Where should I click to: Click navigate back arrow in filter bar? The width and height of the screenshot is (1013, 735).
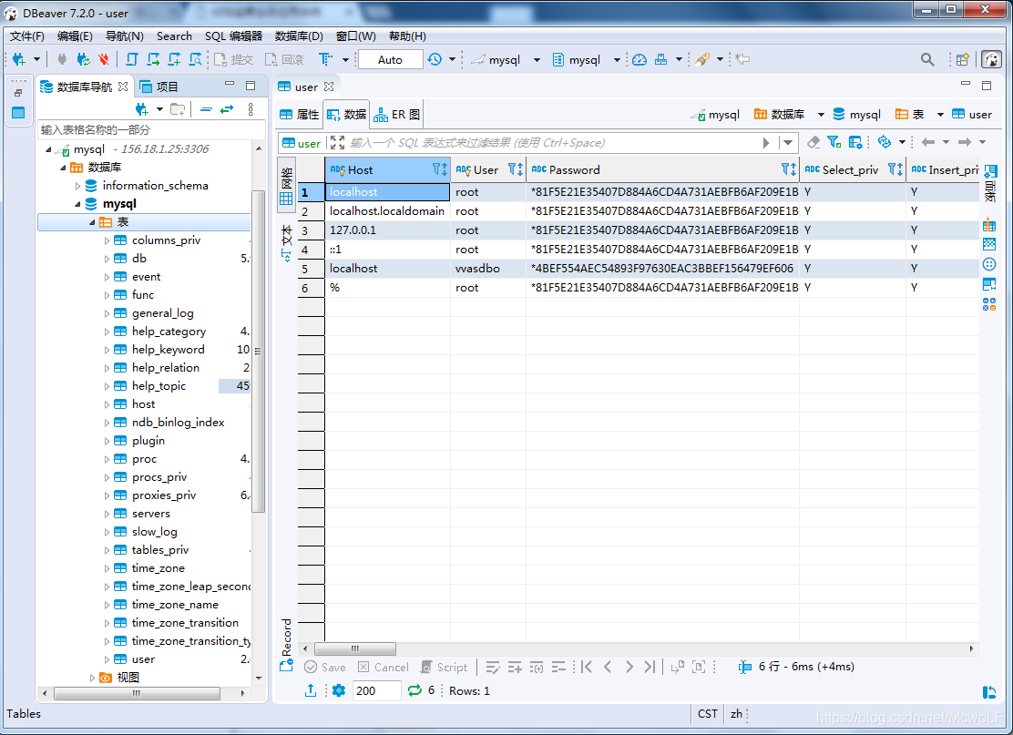(x=928, y=142)
